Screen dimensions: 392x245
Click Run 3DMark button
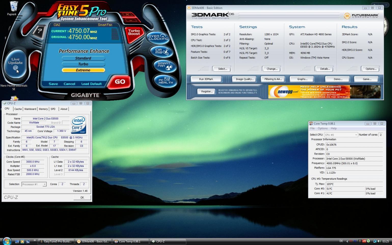point(206,79)
